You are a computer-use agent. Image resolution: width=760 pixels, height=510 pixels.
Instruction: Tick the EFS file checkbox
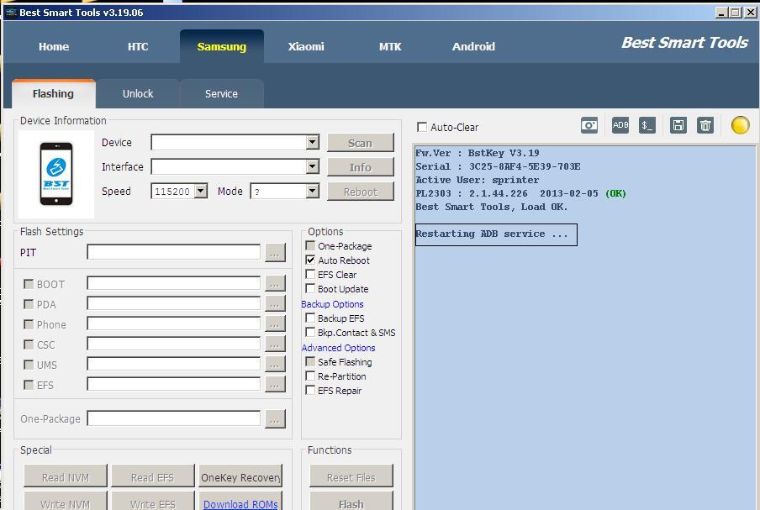[x=29, y=385]
